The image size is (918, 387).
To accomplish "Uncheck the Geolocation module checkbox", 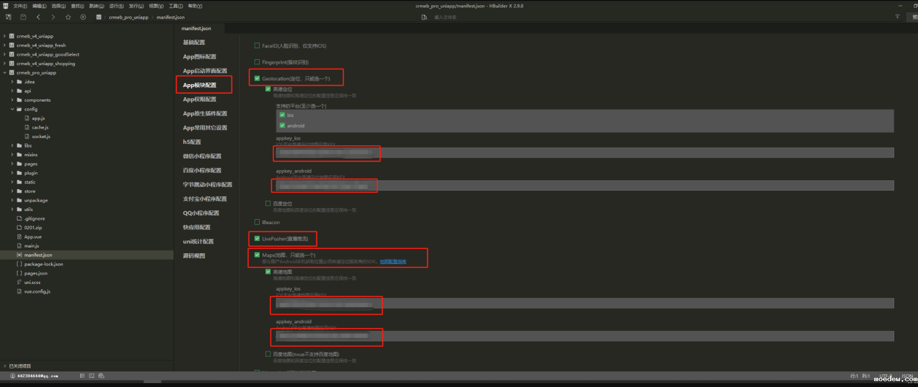I will click(x=257, y=78).
